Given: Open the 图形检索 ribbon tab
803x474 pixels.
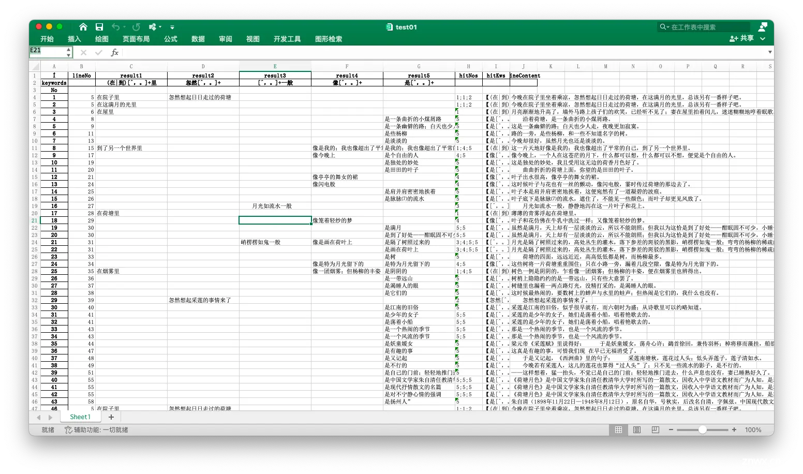Looking at the screenshot, I should (329, 39).
